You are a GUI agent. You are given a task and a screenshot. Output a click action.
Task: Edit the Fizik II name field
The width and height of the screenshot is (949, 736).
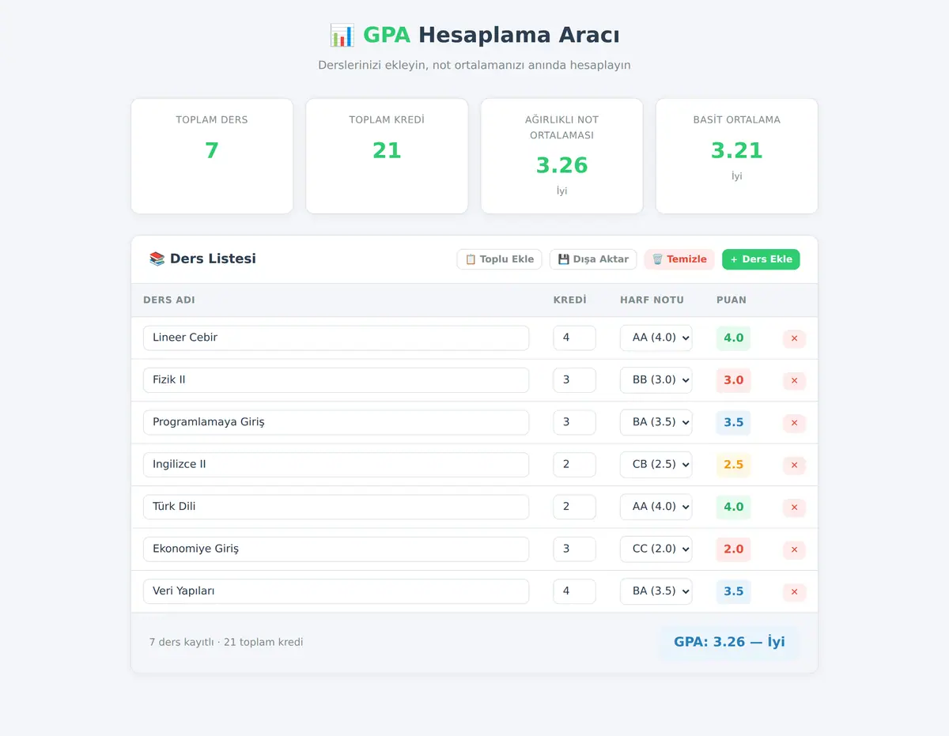336,380
